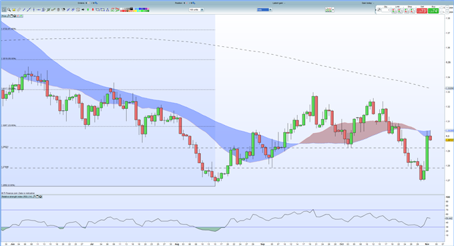
Task: Select the triangle drawing tool
Action: 107,9
